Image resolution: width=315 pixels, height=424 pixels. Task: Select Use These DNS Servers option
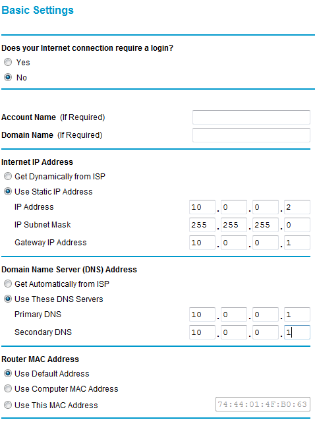(x=8, y=299)
